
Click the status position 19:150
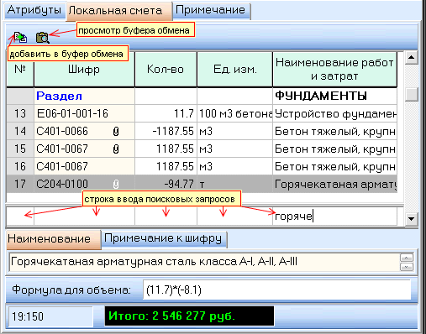click(x=50, y=316)
